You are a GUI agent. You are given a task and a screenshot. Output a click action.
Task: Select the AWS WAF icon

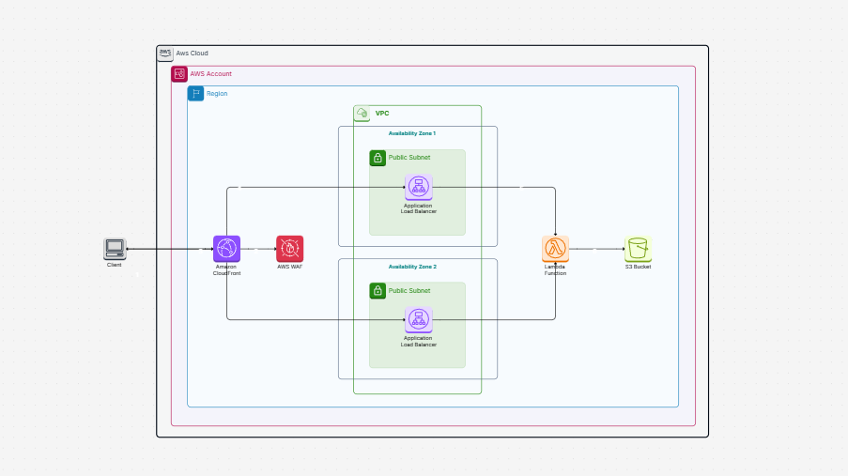[290, 249]
